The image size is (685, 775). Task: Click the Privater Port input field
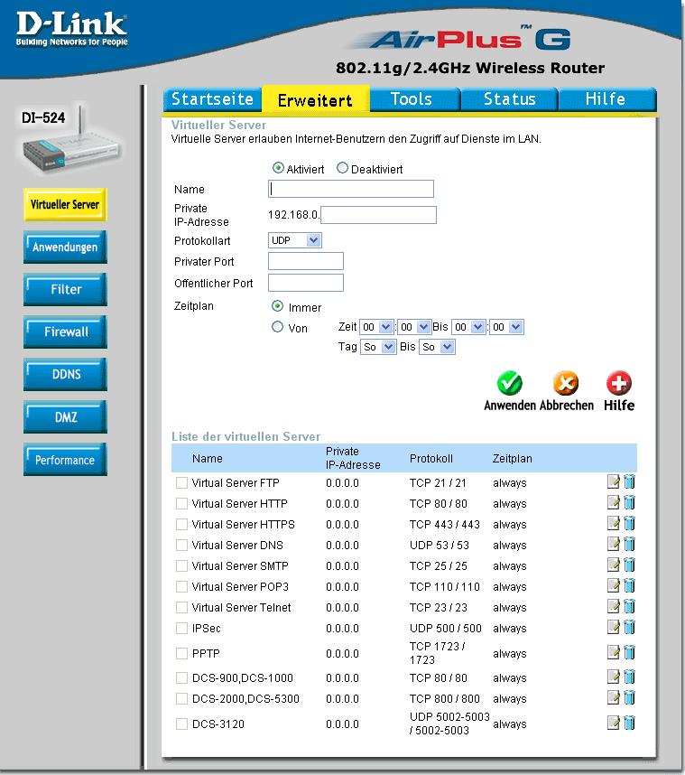pos(306,261)
